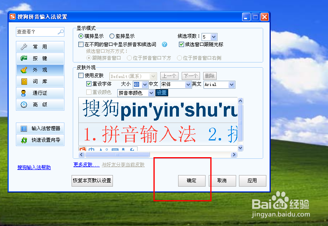Click 与好友分享当前皮肤 link
This screenshot has height=226, width=328.
pos(123,165)
